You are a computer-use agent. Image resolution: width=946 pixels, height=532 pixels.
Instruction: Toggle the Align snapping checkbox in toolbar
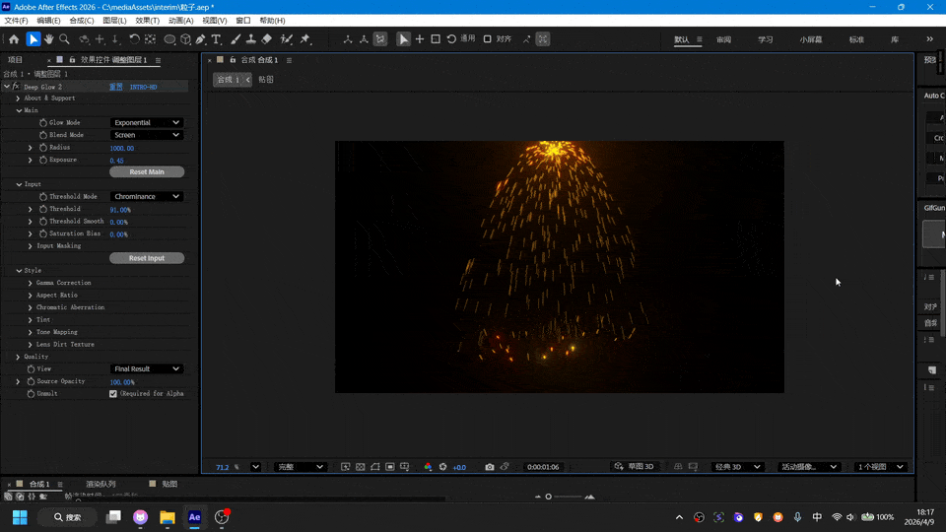(x=490, y=39)
